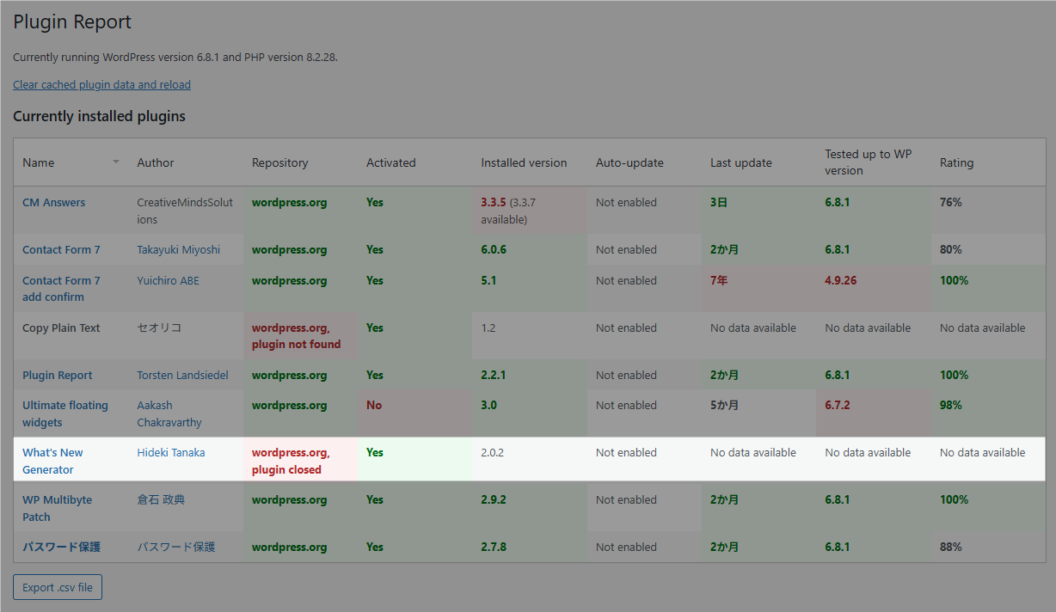Click author link Torsten Landsiedel
This screenshot has width=1056, height=612.
[x=183, y=376]
